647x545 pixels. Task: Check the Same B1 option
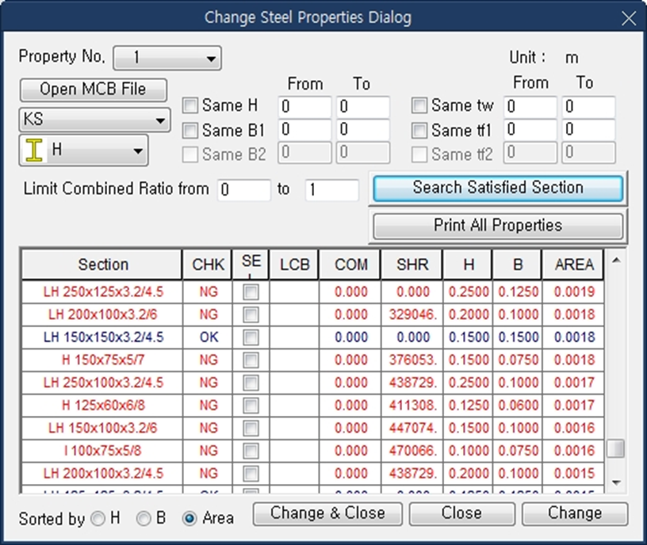(190, 130)
